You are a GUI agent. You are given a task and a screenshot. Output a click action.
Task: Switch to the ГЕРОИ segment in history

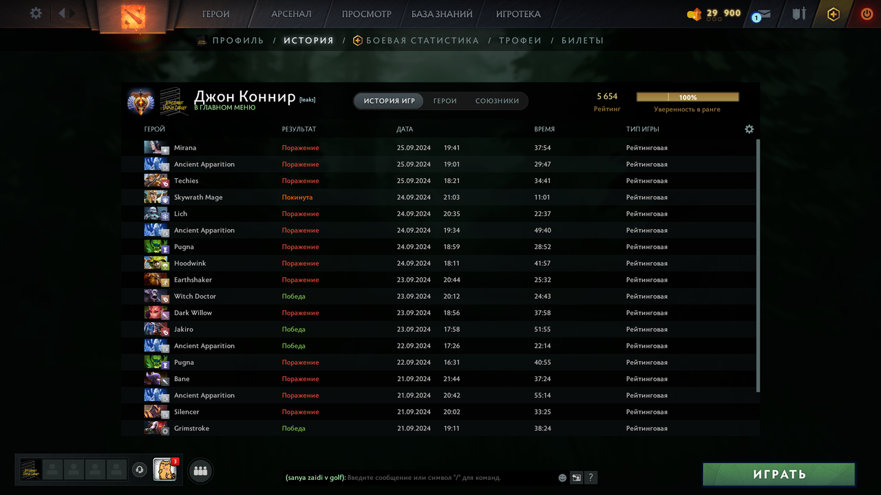pyautogui.click(x=445, y=101)
